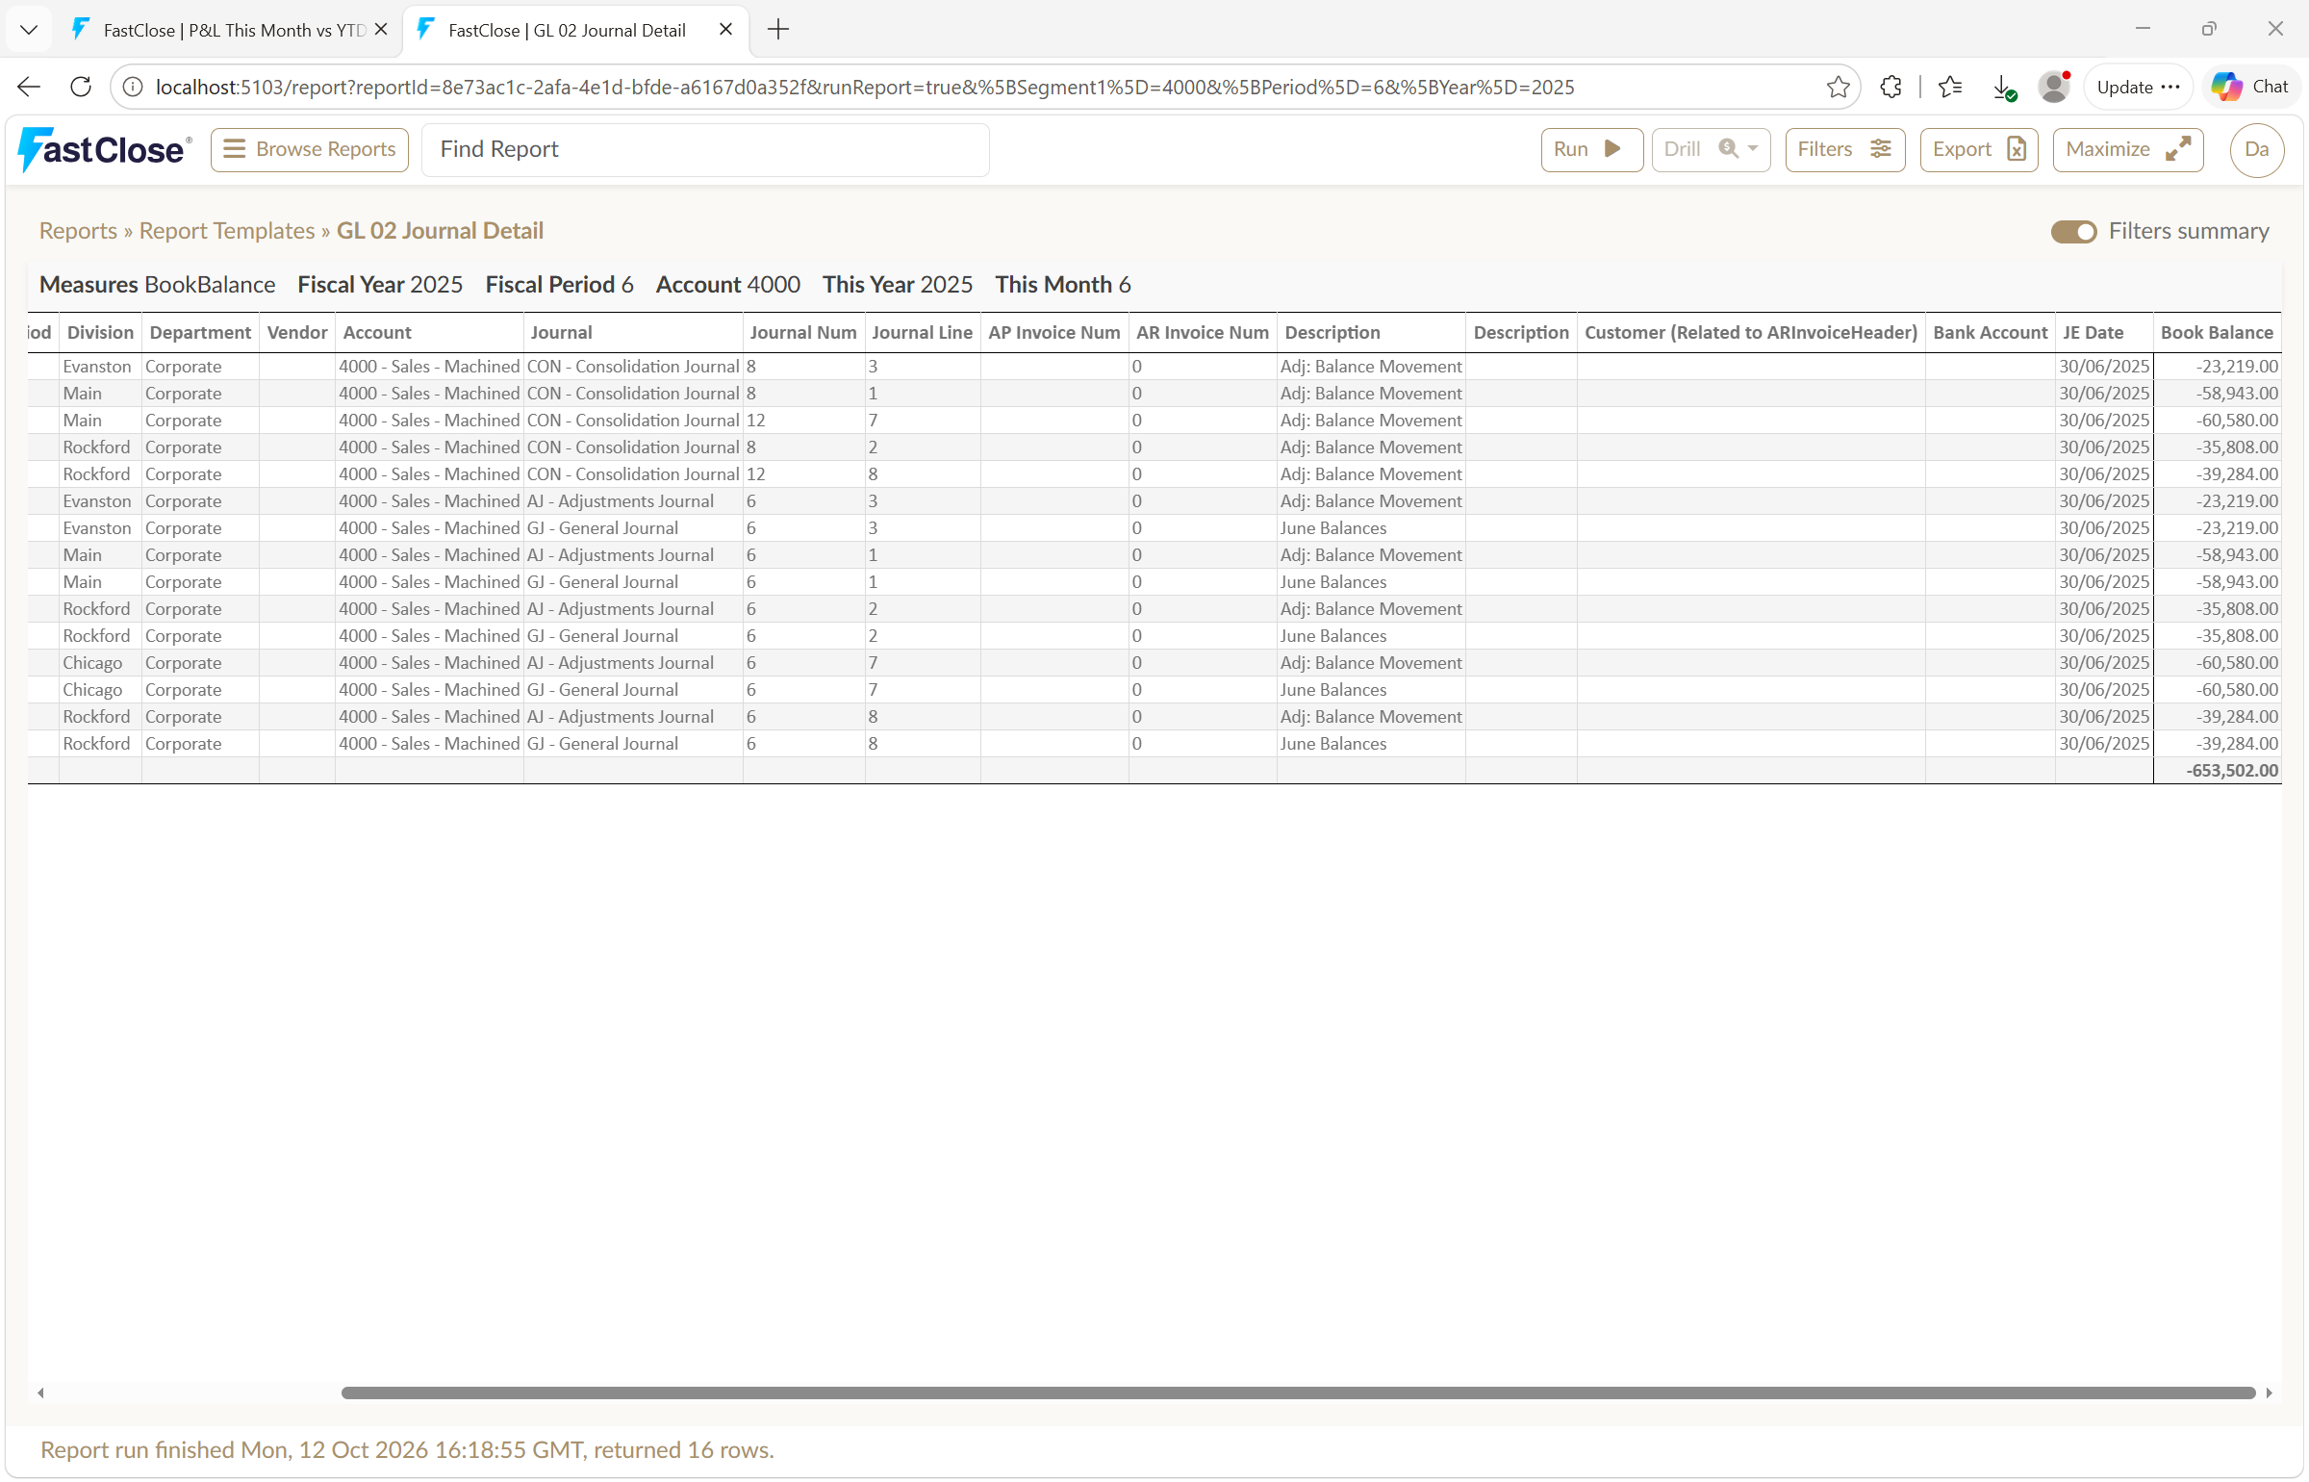View site information icon in address bar

[133, 87]
